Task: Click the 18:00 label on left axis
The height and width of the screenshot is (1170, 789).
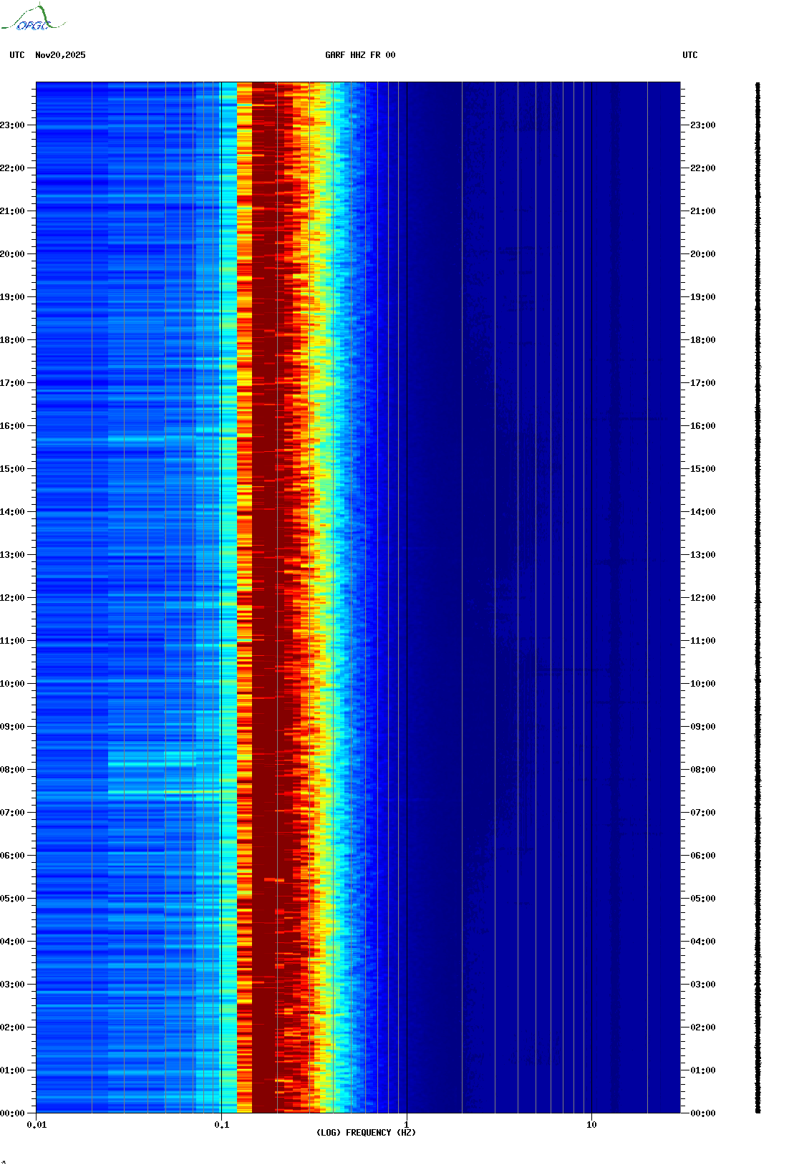Action: (12, 340)
